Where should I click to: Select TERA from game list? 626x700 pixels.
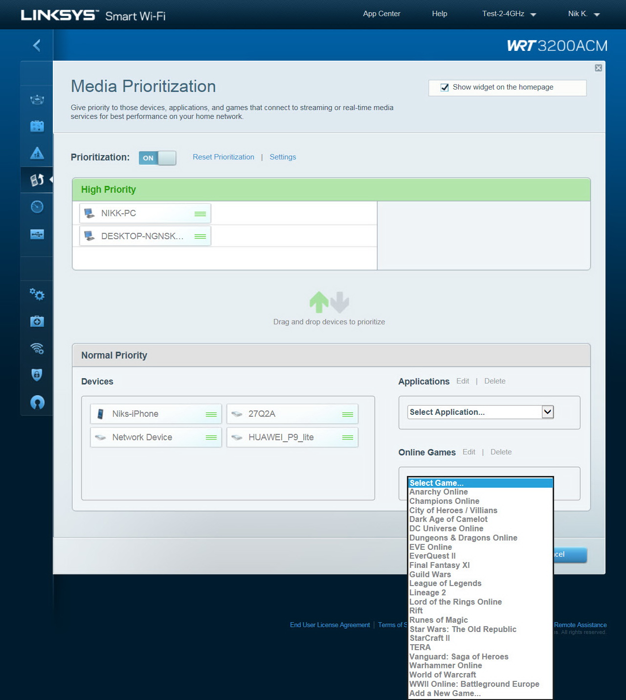[481, 647]
